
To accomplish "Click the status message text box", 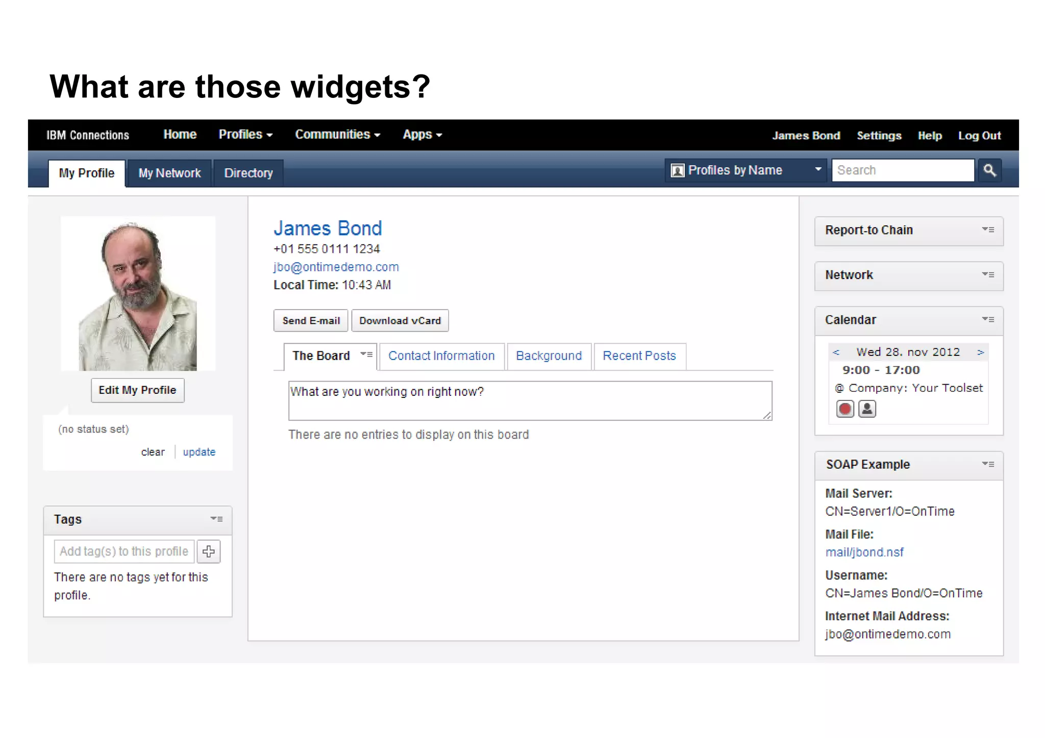I will click(x=530, y=400).
